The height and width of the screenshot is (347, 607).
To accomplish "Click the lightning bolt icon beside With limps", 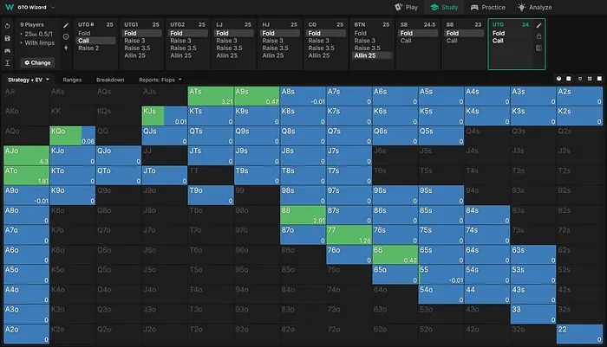I will click(x=67, y=48).
